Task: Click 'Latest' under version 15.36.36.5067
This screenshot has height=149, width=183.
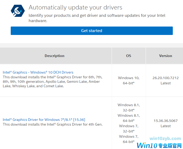Action: point(165,126)
